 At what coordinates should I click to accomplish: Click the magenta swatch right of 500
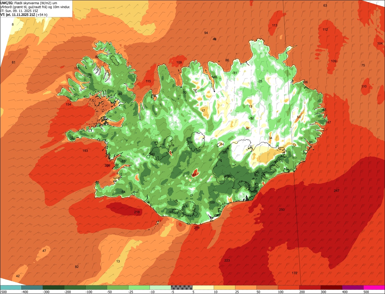coord(374,287)
